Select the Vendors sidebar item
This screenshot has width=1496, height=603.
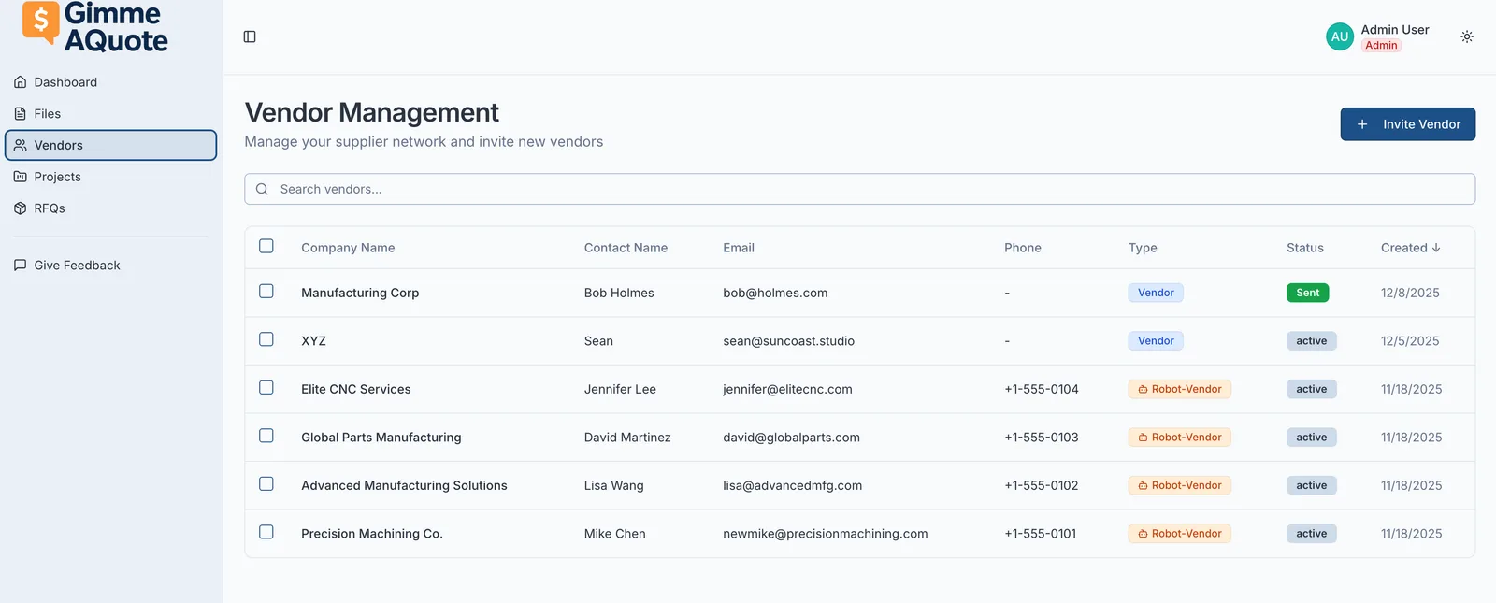[x=110, y=145]
